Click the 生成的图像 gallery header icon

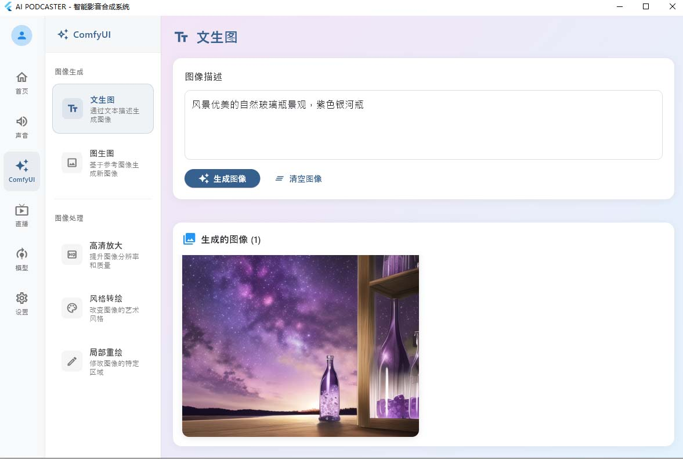[190, 238]
